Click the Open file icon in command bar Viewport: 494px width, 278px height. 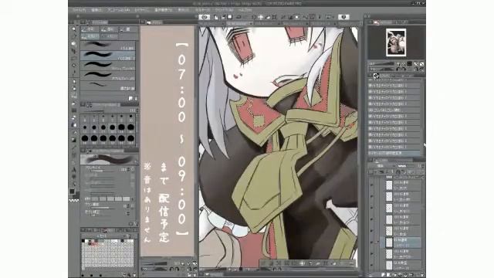coord(223,17)
